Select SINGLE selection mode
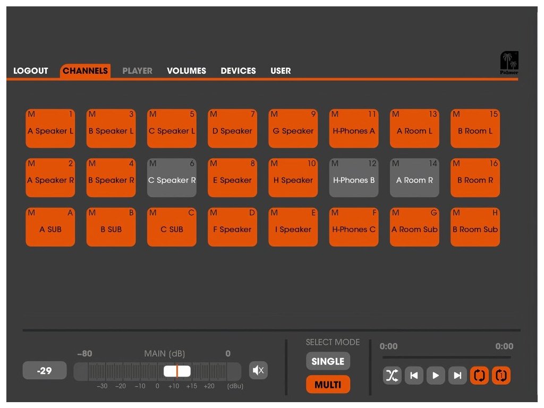 [328, 361]
